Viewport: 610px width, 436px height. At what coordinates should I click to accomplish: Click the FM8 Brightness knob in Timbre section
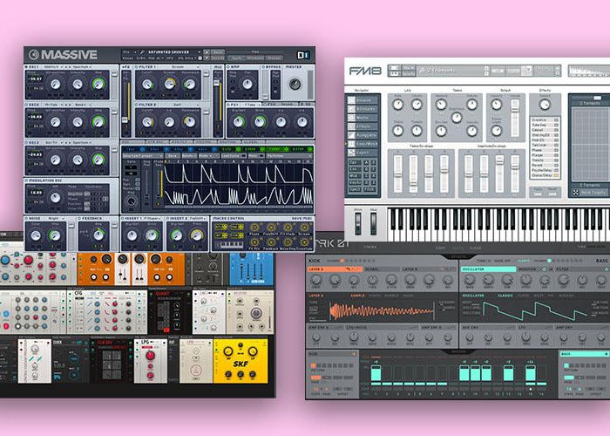click(x=457, y=117)
